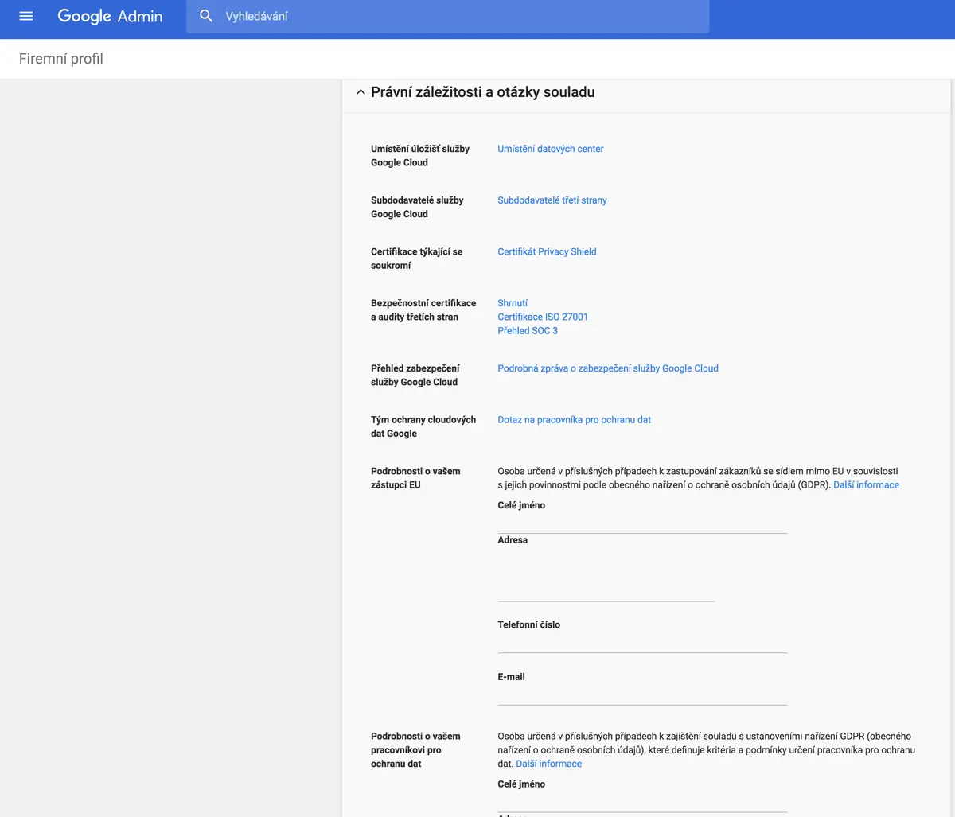Open the Certifikát Privacy Shield link
955x817 pixels.
click(x=547, y=251)
